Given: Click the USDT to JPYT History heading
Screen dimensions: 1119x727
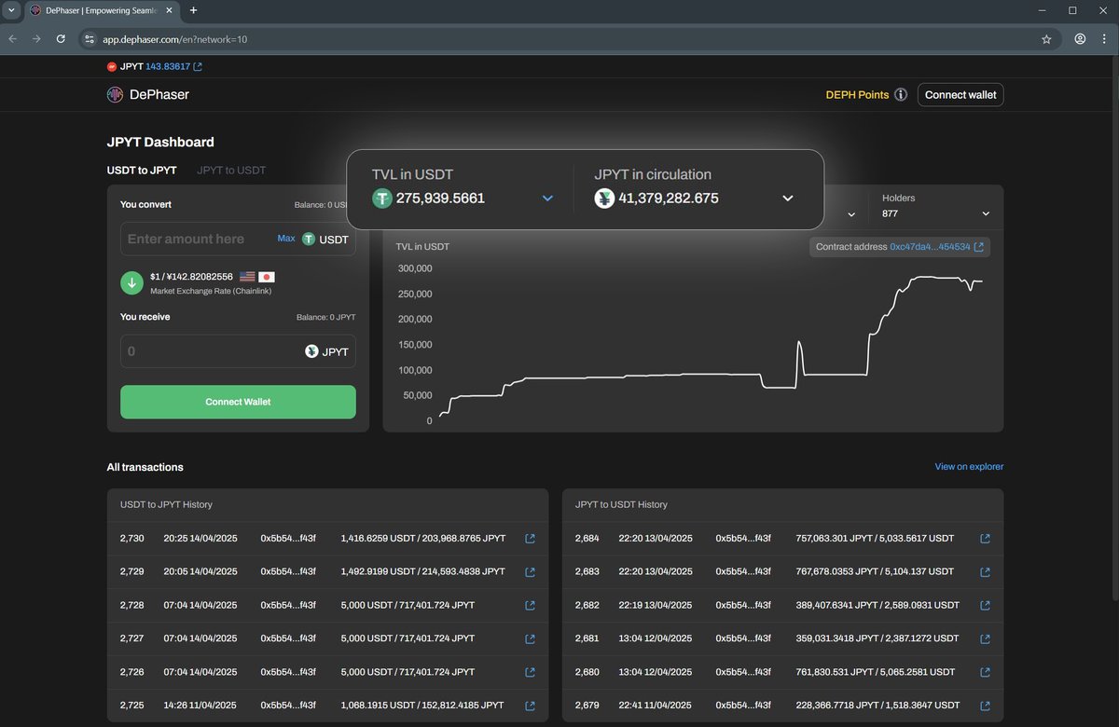Looking at the screenshot, I should (x=166, y=504).
